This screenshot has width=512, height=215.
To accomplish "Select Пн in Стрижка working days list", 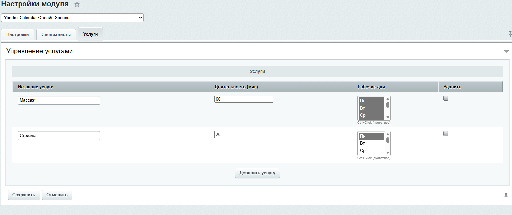I will click(x=371, y=136).
